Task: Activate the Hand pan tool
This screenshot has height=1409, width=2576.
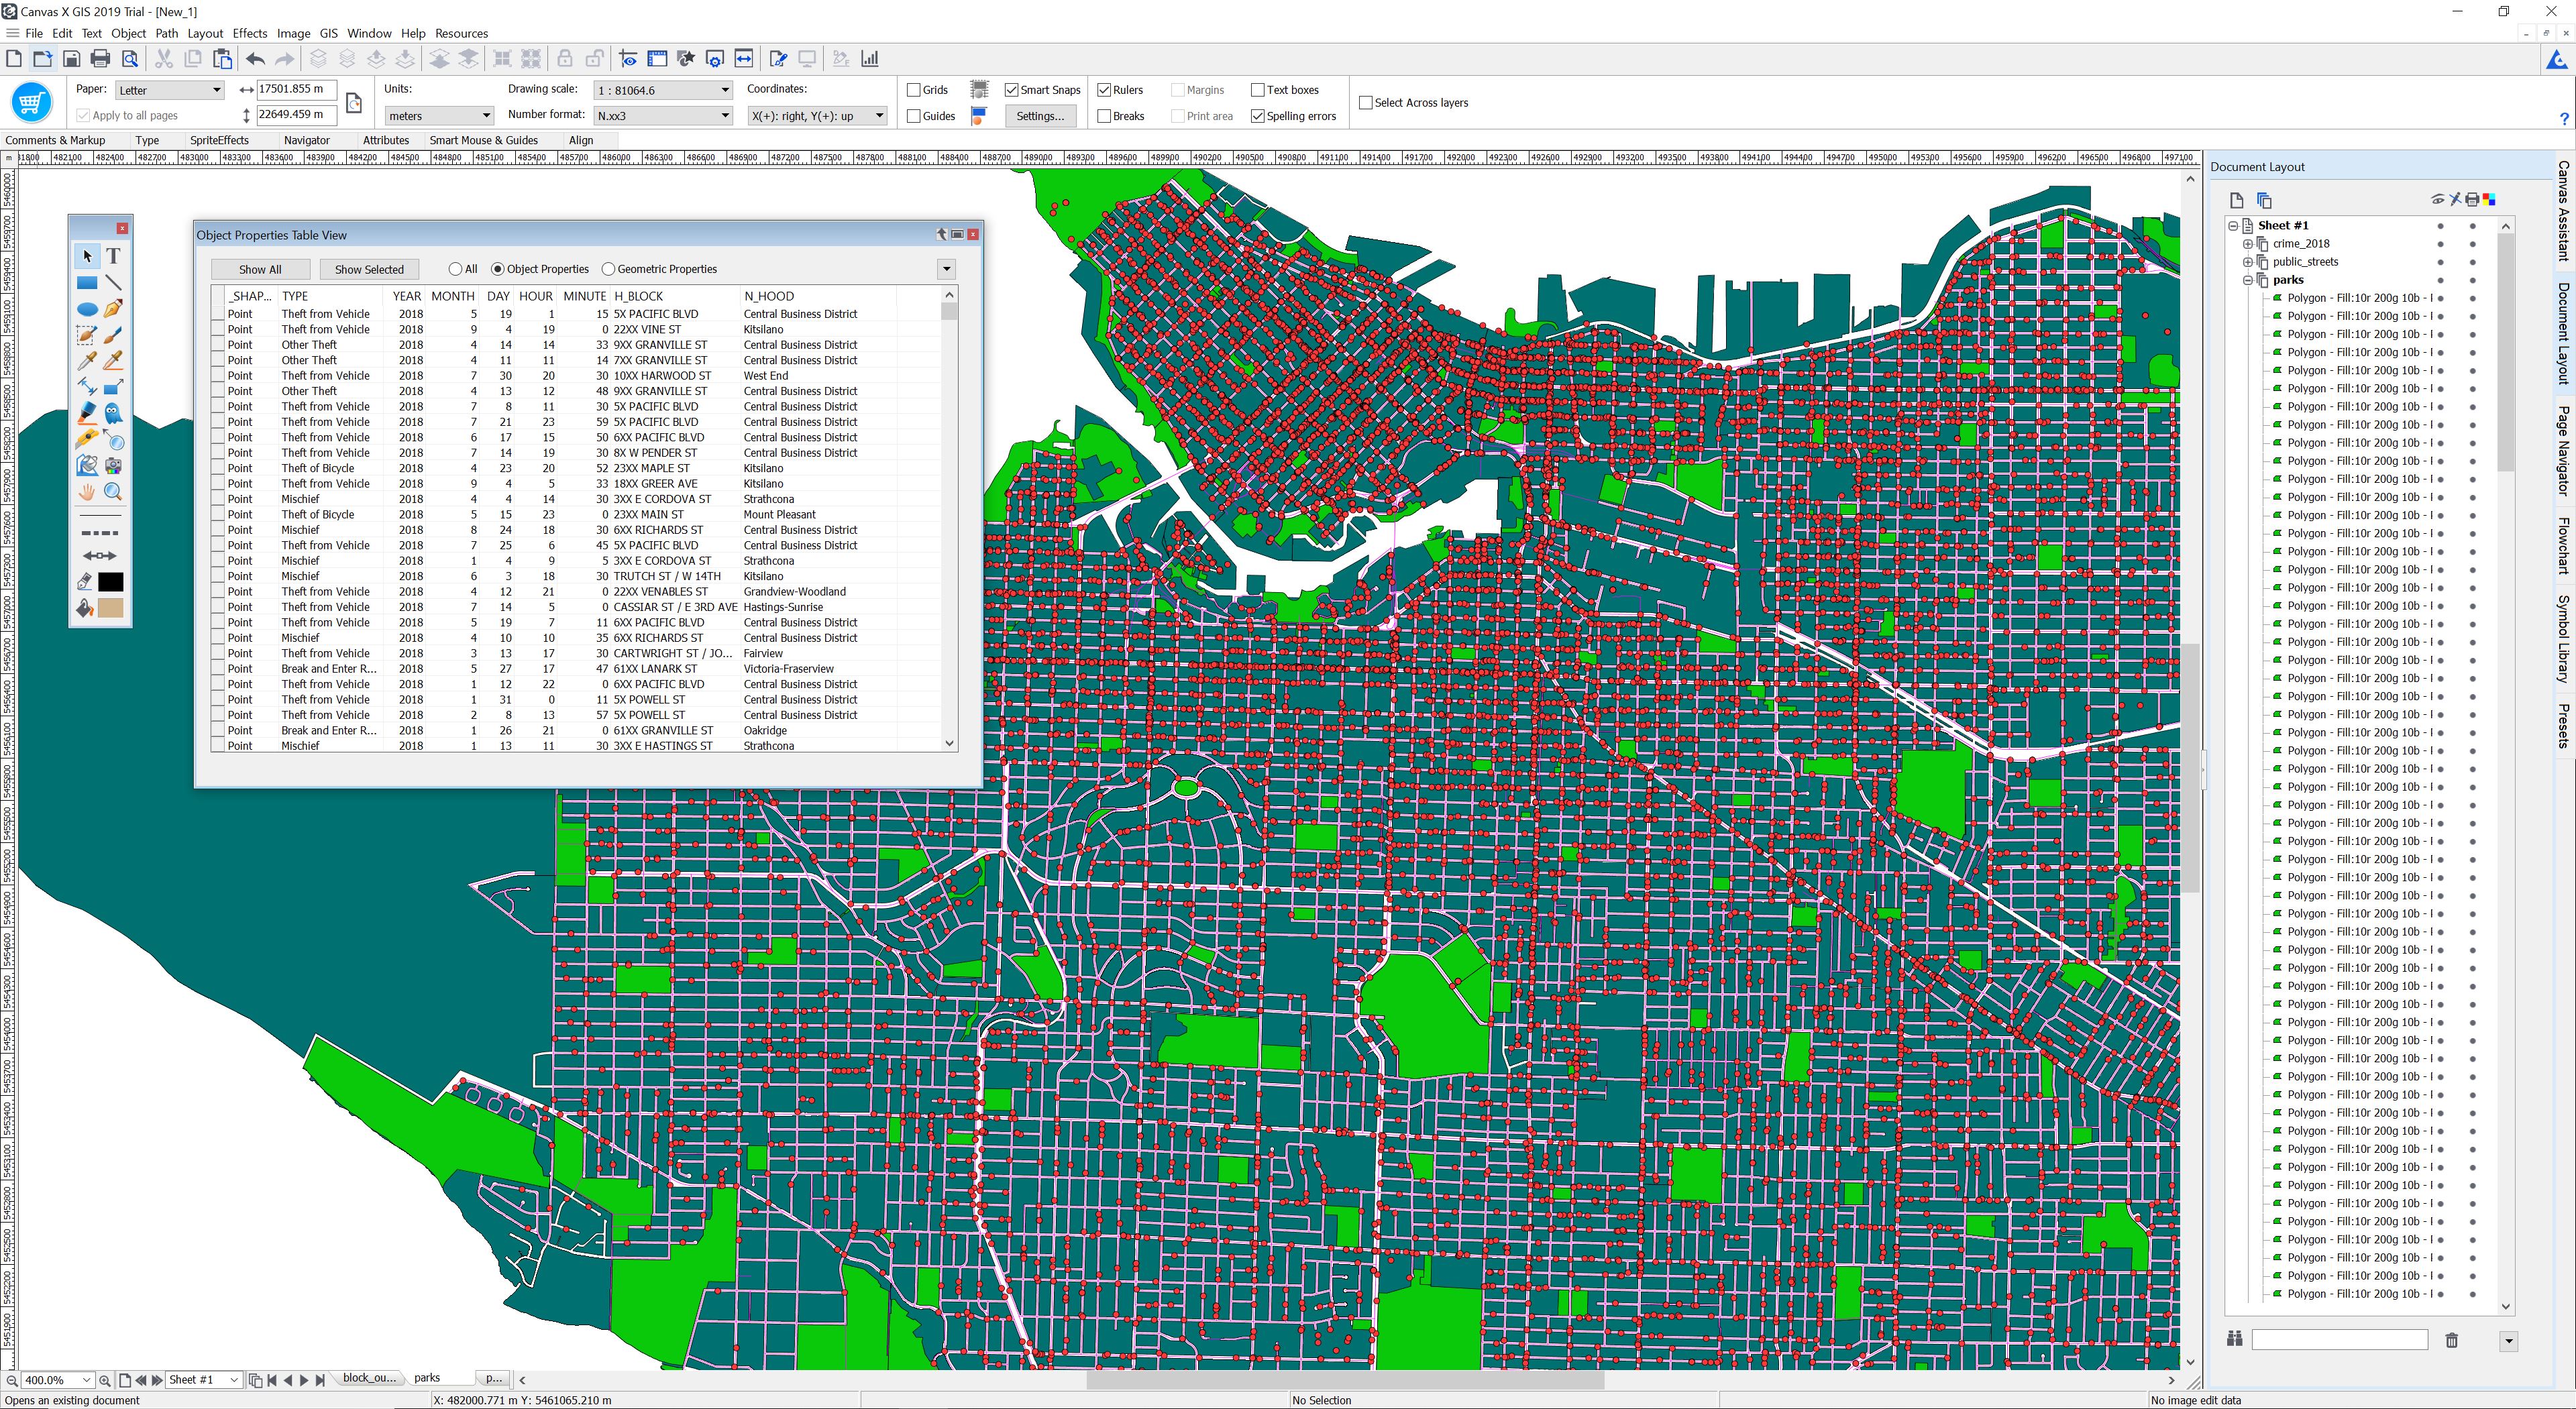Action: pos(87,492)
